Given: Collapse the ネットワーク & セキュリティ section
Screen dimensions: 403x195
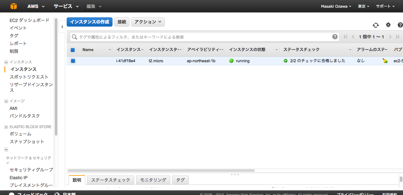Looking at the screenshot, I should coord(6,149).
